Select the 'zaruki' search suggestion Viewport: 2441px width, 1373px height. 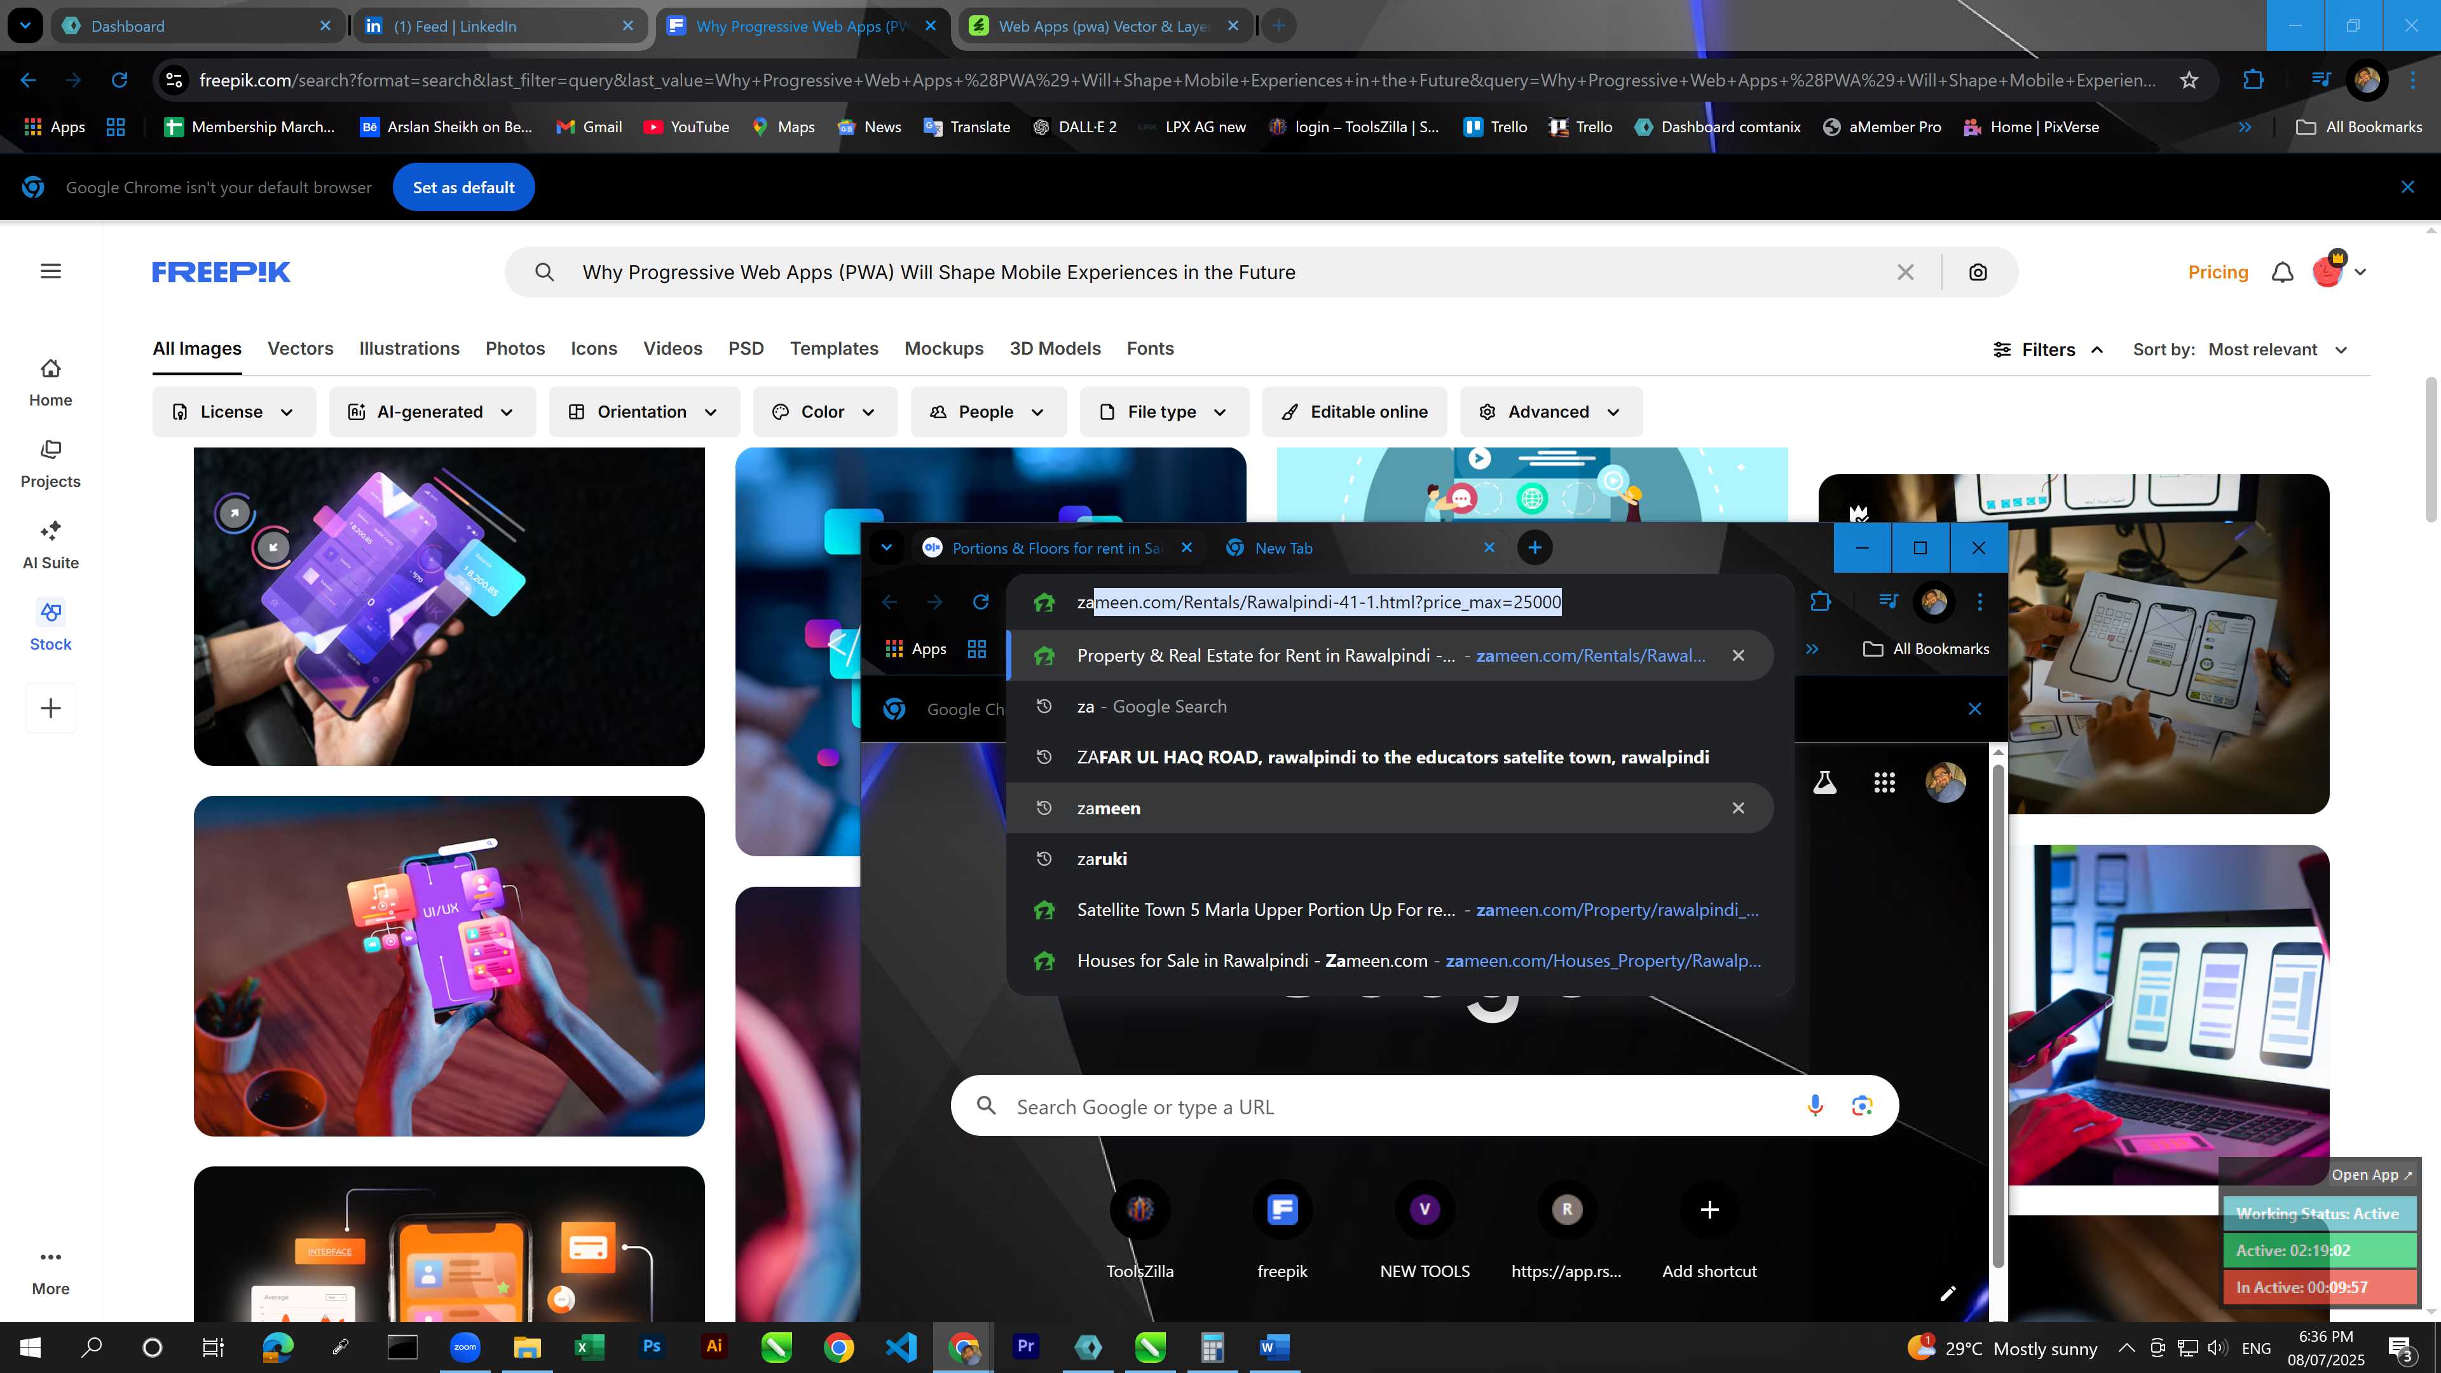coord(1389,859)
